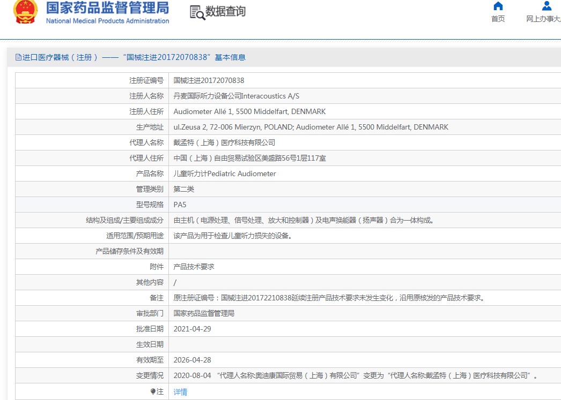This screenshot has width=561, height=400.
Task: Select the 由主机（电源处理、信号处理 description
Action: 304,220
